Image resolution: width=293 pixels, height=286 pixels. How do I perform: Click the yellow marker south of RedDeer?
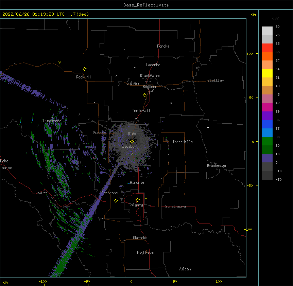pos(144,95)
